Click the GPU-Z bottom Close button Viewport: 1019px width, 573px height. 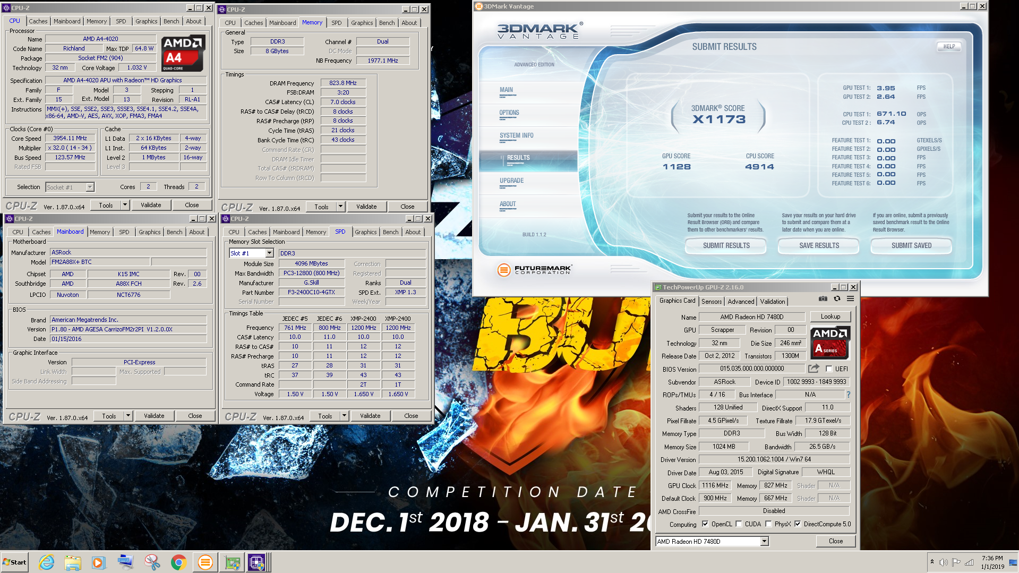(835, 541)
